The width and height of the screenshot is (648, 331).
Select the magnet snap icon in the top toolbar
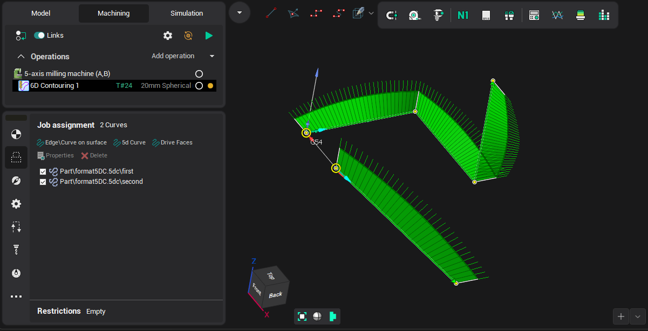(x=391, y=15)
